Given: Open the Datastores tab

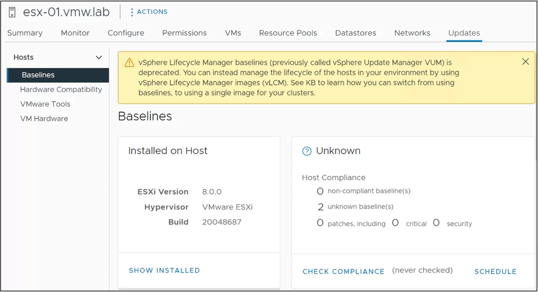Looking at the screenshot, I should point(355,33).
